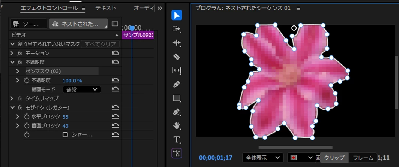Select the Track Select Forward tool
Image resolution: width=399 pixels, height=167 pixels.
coord(176,29)
